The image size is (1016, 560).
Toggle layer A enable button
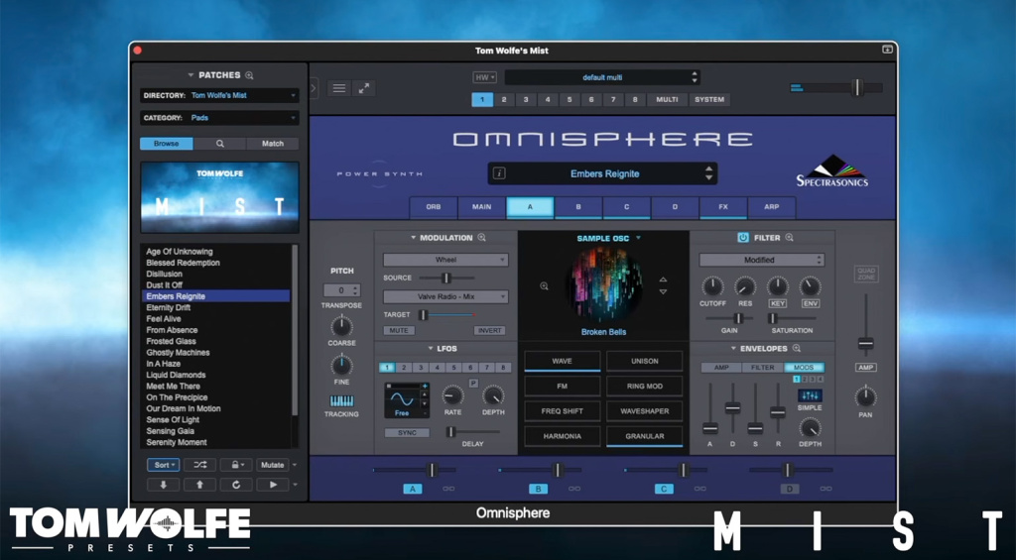(x=413, y=489)
